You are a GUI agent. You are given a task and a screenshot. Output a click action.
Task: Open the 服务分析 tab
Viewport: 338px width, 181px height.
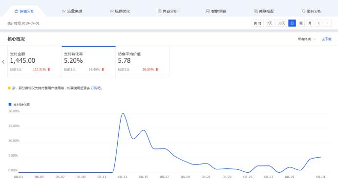[312, 11]
